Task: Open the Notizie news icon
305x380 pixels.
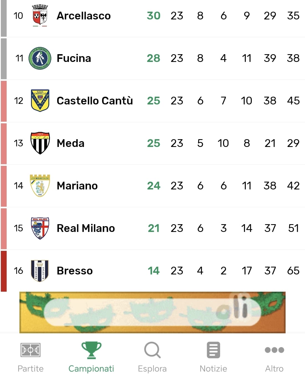Action: click(213, 350)
